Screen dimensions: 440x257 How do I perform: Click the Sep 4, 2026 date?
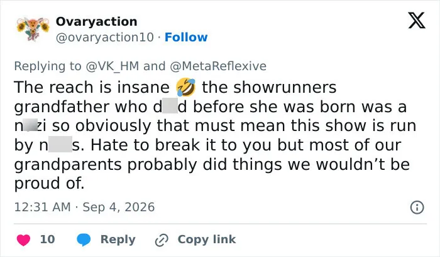tap(119, 207)
